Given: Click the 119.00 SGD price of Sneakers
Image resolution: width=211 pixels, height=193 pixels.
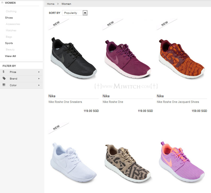Looking at the screenshot, I should pyautogui.click(x=91, y=111).
